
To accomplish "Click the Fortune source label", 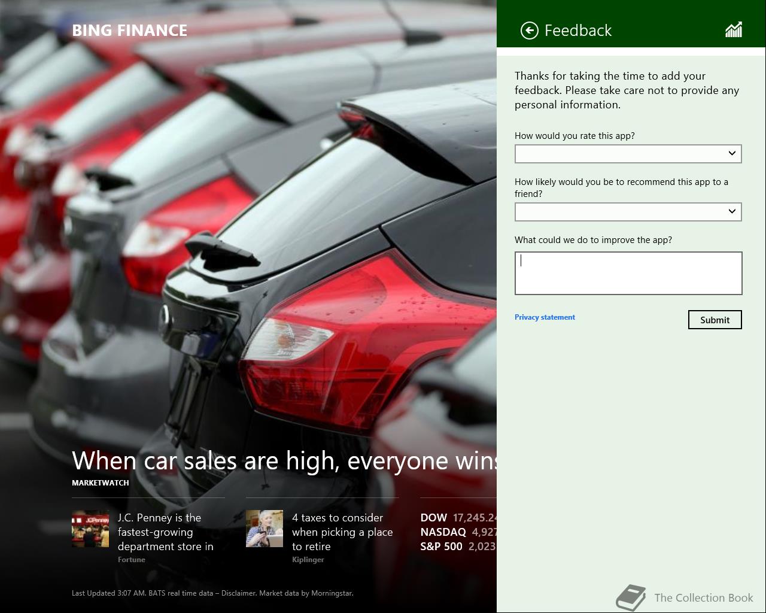I will tap(132, 560).
